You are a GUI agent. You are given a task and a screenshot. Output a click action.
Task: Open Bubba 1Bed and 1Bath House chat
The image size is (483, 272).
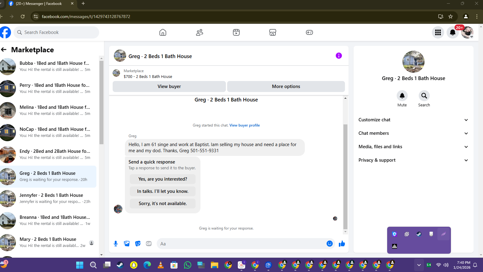point(48,67)
